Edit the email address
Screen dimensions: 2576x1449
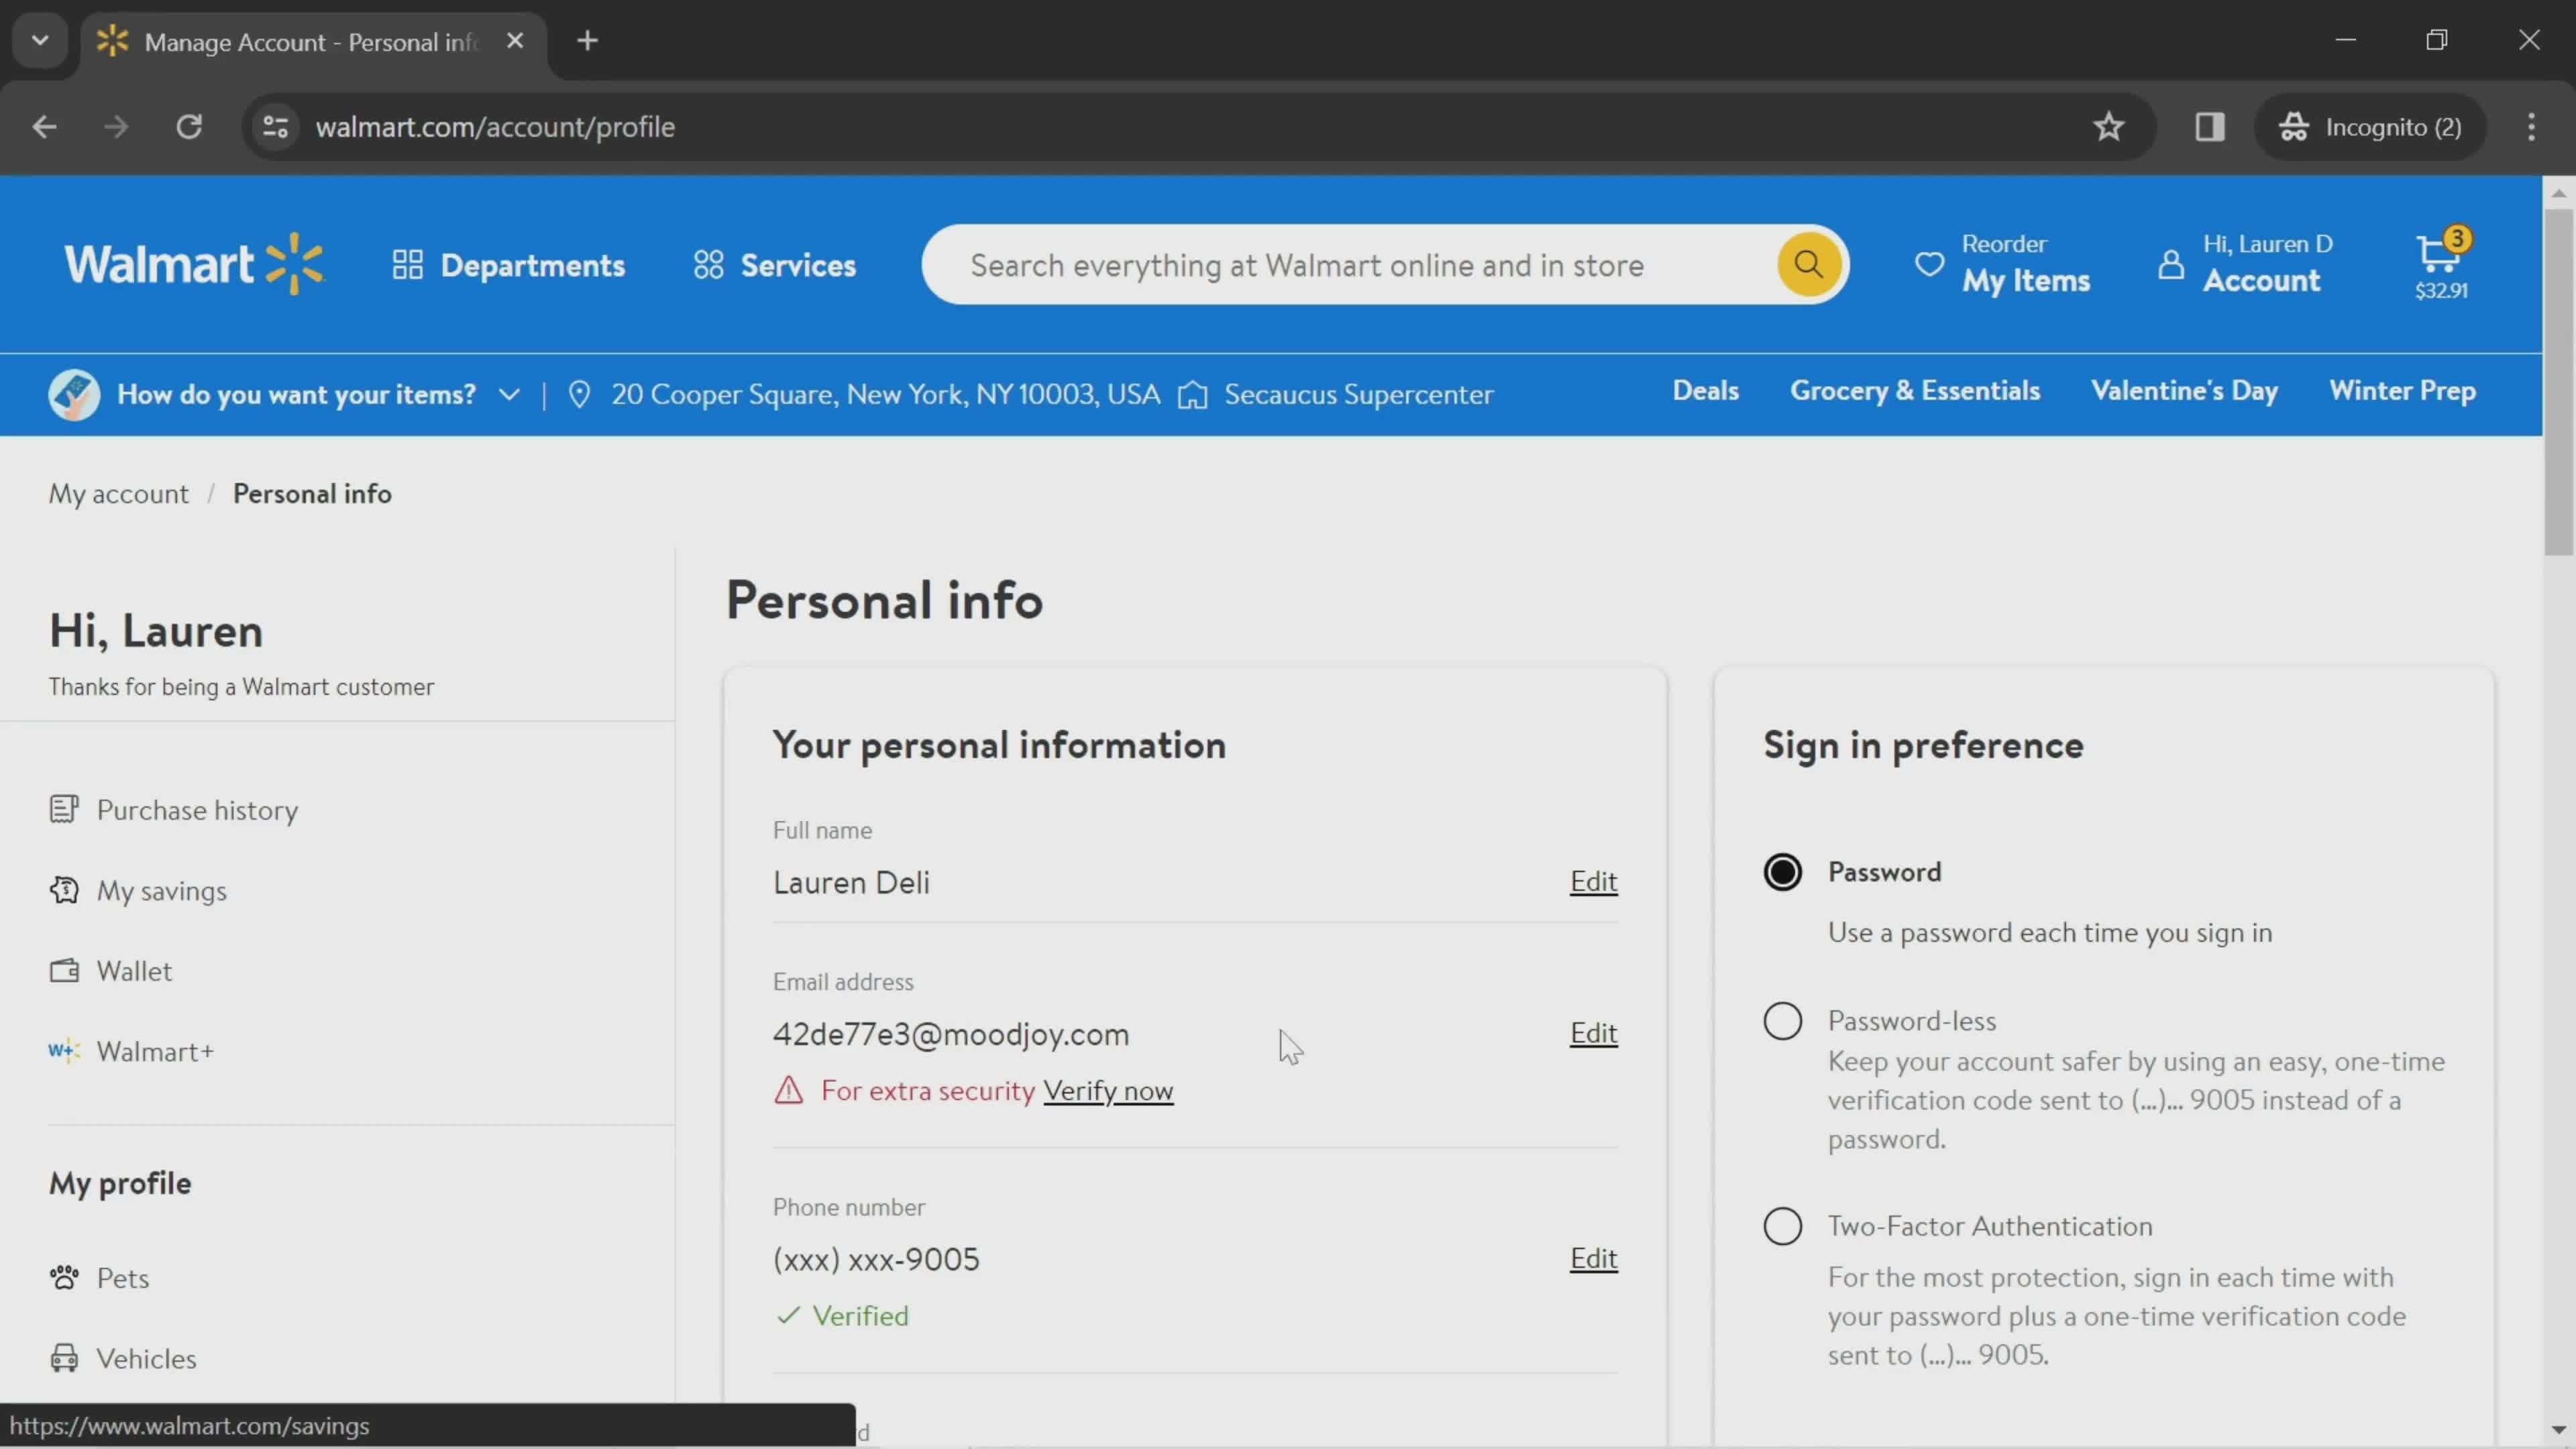[1593, 1034]
